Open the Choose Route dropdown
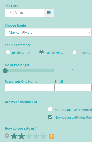The height and width of the screenshot is (142, 92). click(48, 32)
